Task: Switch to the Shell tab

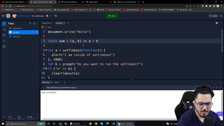Action: pos(57,82)
